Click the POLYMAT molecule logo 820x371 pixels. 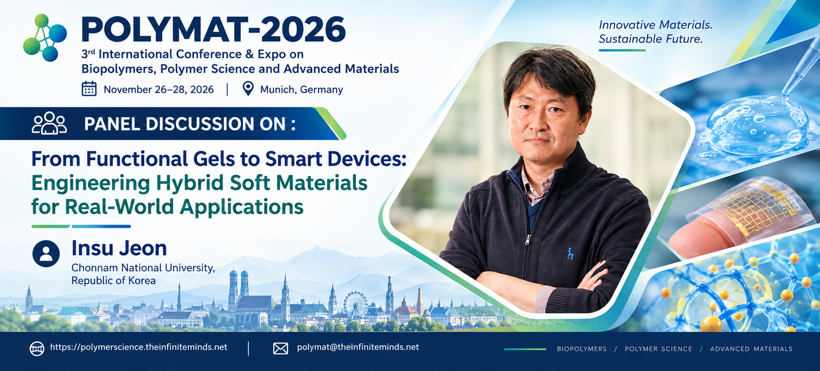click(x=45, y=37)
